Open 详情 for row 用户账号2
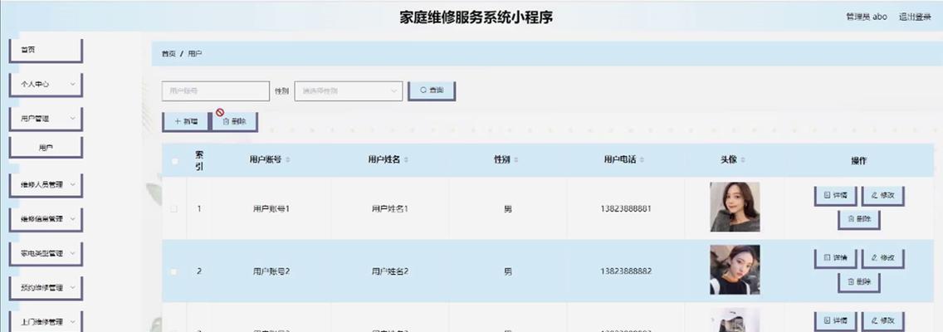Image resolution: width=943 pixels, height=332 pixels. click(835, 259)
